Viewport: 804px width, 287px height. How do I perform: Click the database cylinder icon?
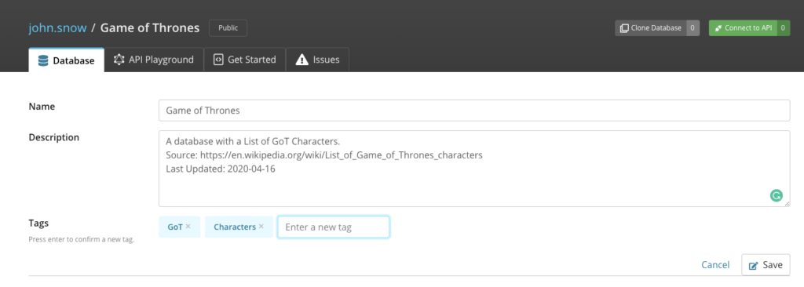[x=43, y=60]
